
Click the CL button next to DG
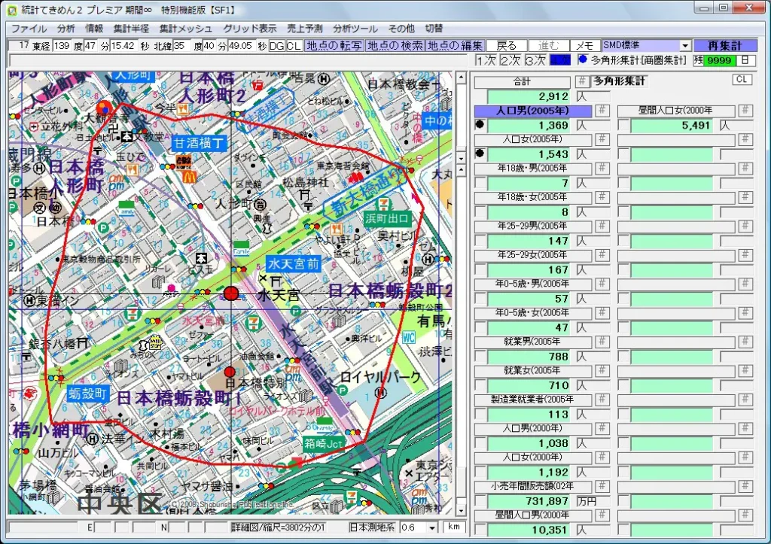294,46
